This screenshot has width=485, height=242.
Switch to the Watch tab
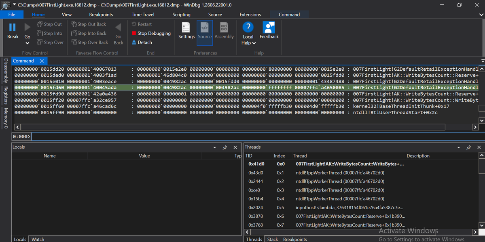coord(38,239)
